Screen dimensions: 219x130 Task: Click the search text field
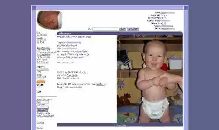tap(105, 29)
